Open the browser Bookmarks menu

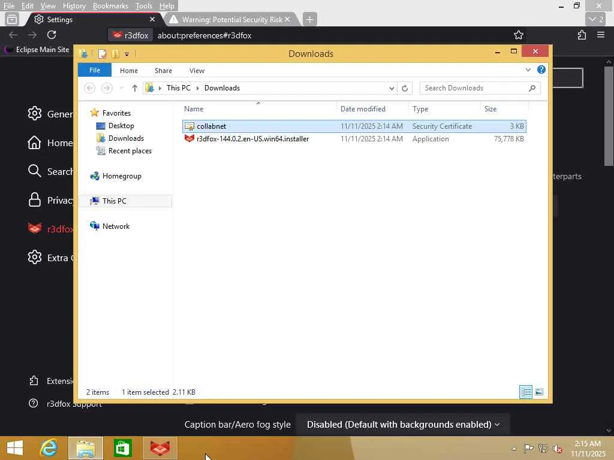(x=110, y=6)
